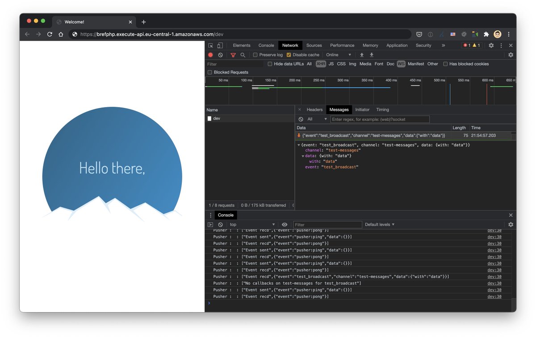536x338 pixels.
Task: Select the dev request row
Action: (250, 119)
